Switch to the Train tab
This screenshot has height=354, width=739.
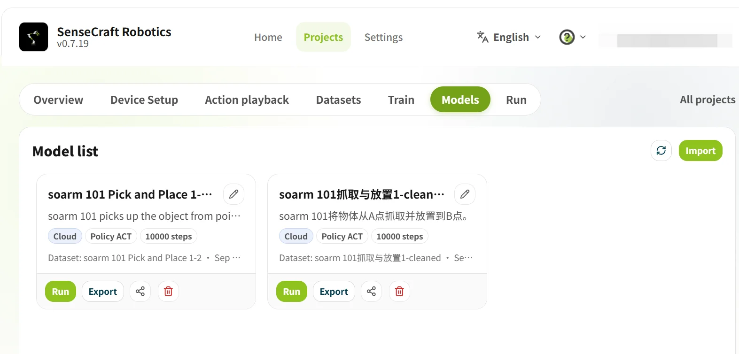[401, 100]
